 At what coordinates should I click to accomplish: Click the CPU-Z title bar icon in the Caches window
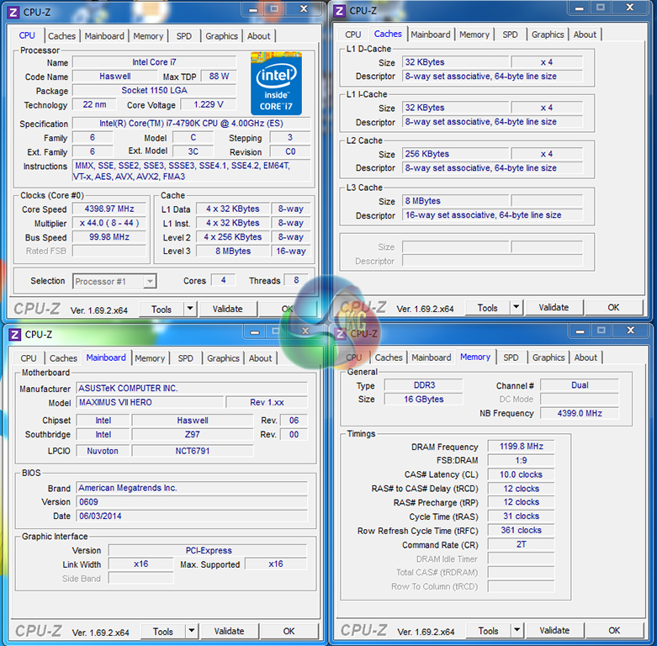pos(339,11)
